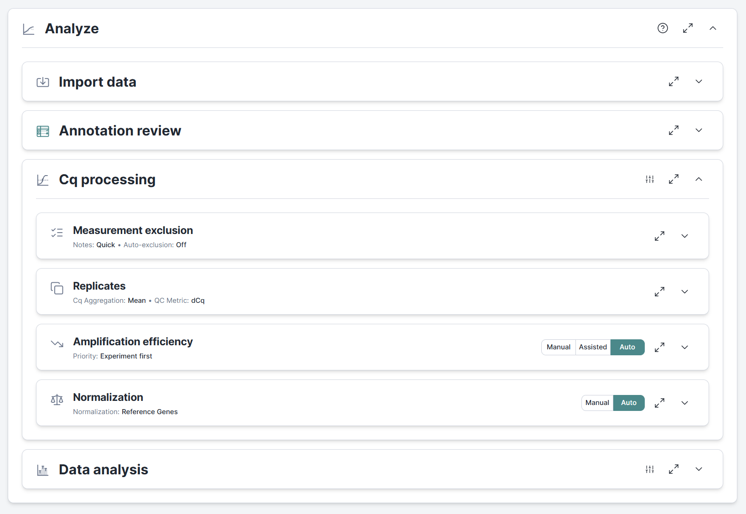Image resolution: width=746 pixels, height=514 pixels.
Task: Click the Cq processing curve icon
Action: 42,180
